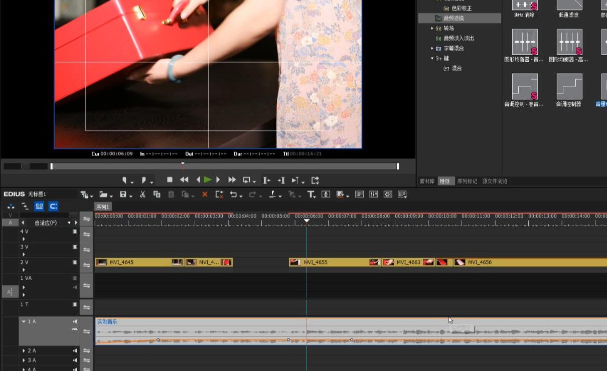
Task: Expand the 转场 folder in effects tree
Action: coord(432,29)
